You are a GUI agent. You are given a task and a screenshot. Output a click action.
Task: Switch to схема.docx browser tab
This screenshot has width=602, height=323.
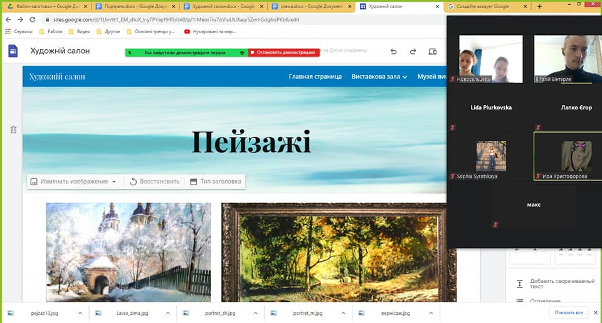310,6
